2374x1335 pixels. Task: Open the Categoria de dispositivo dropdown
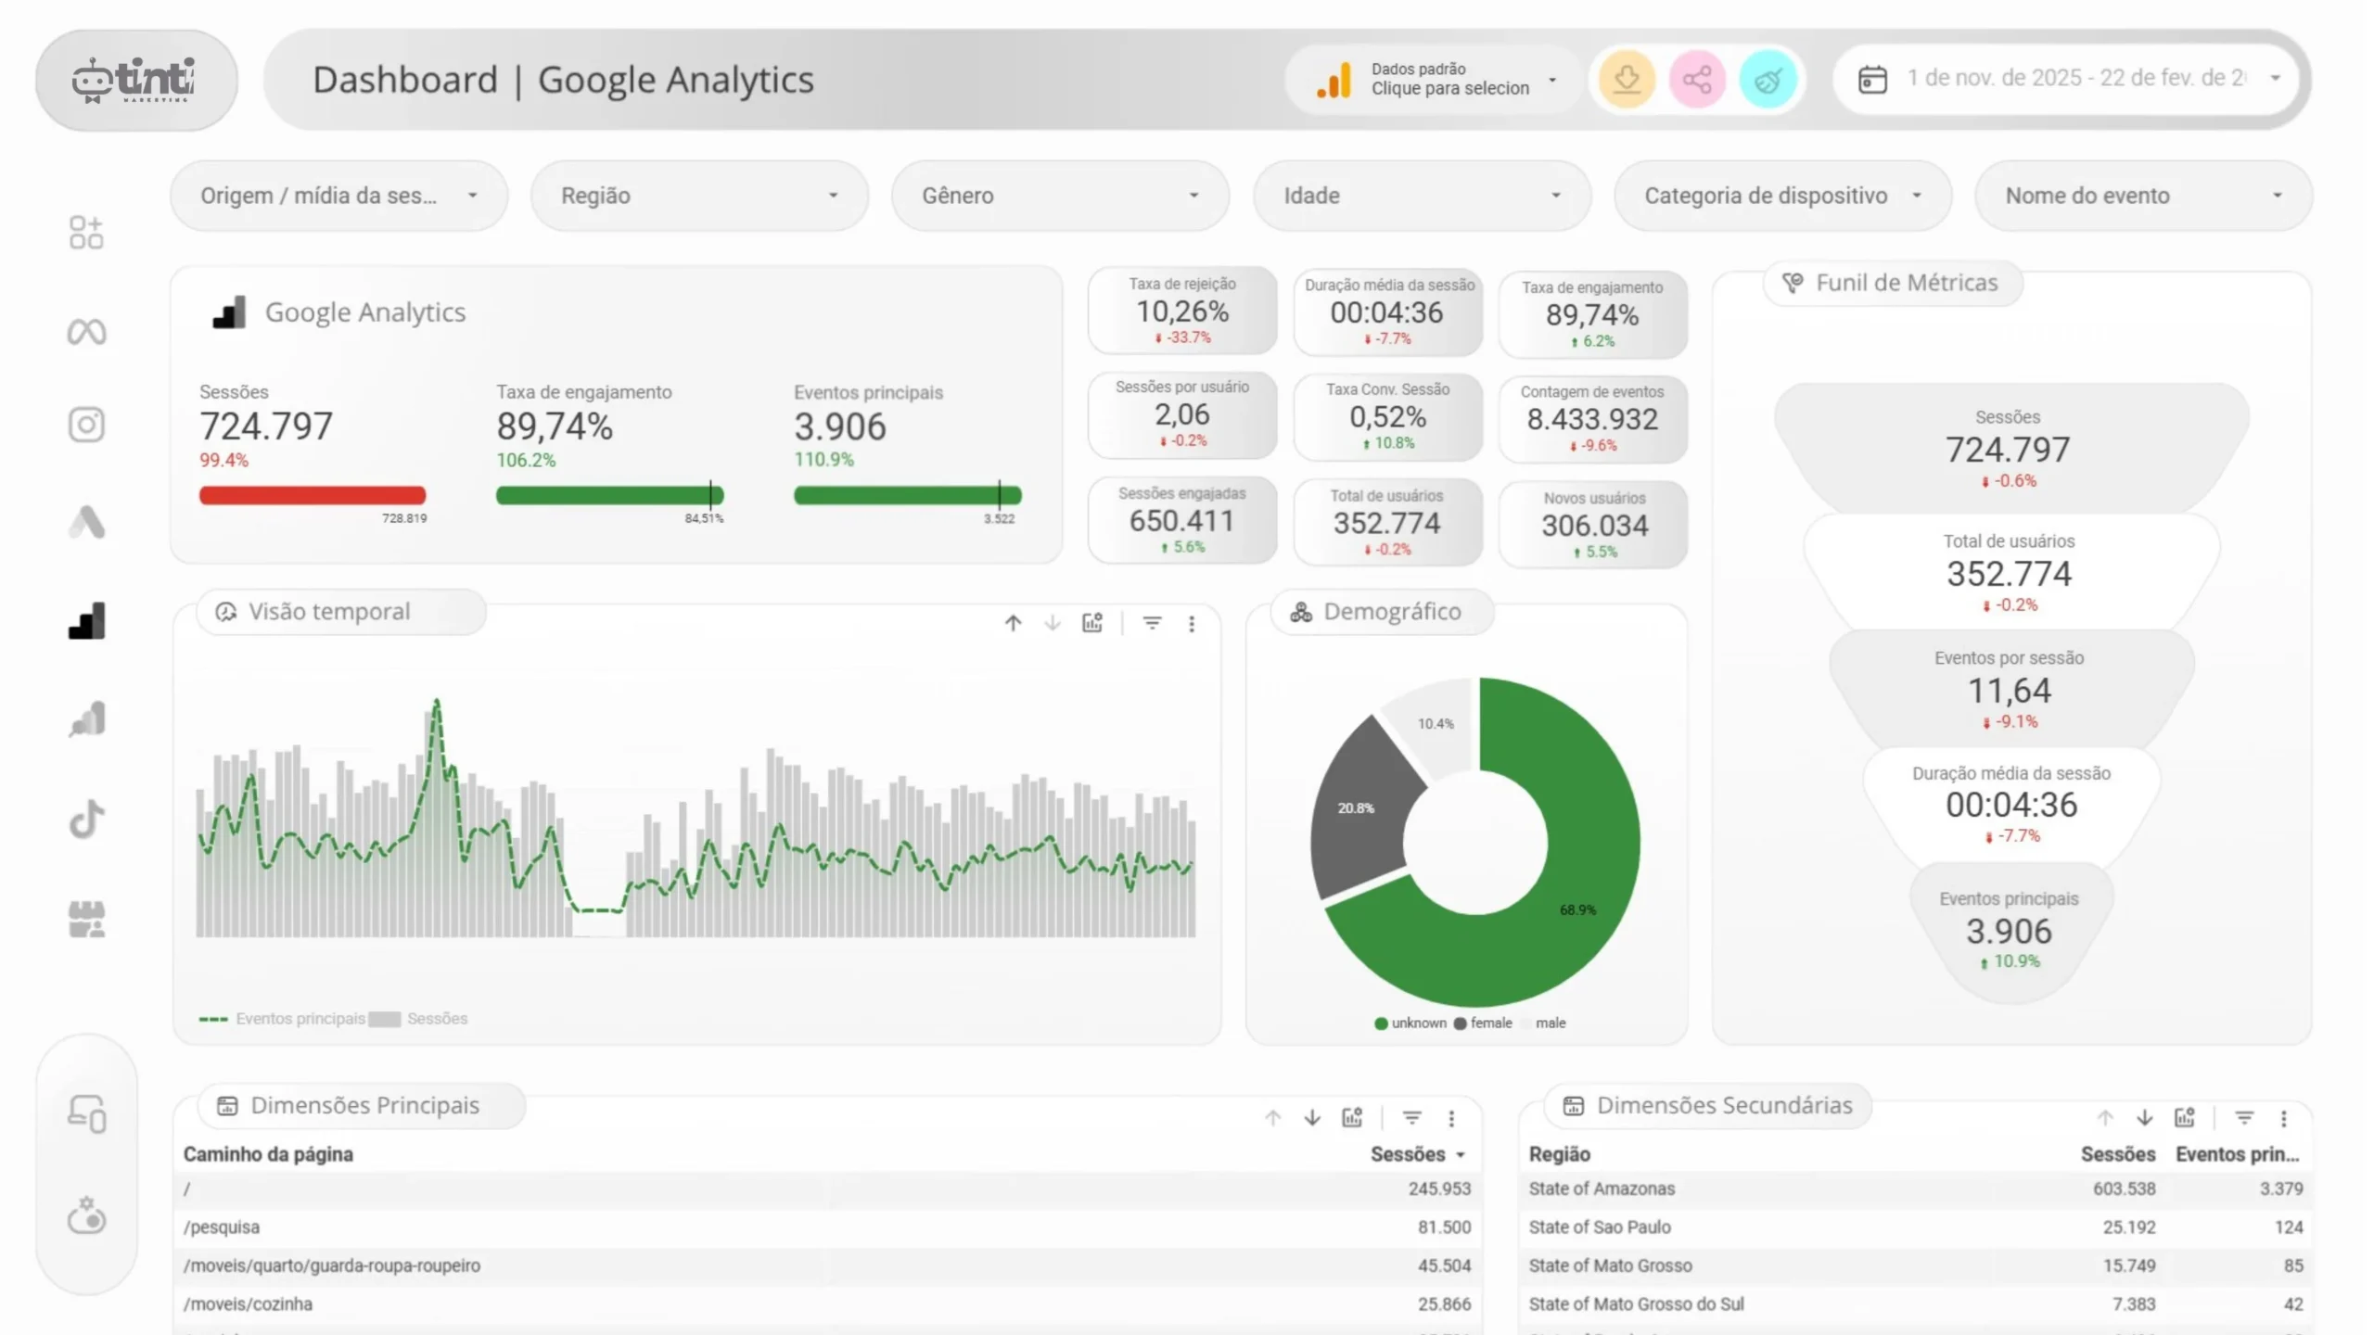point(1782,196)
